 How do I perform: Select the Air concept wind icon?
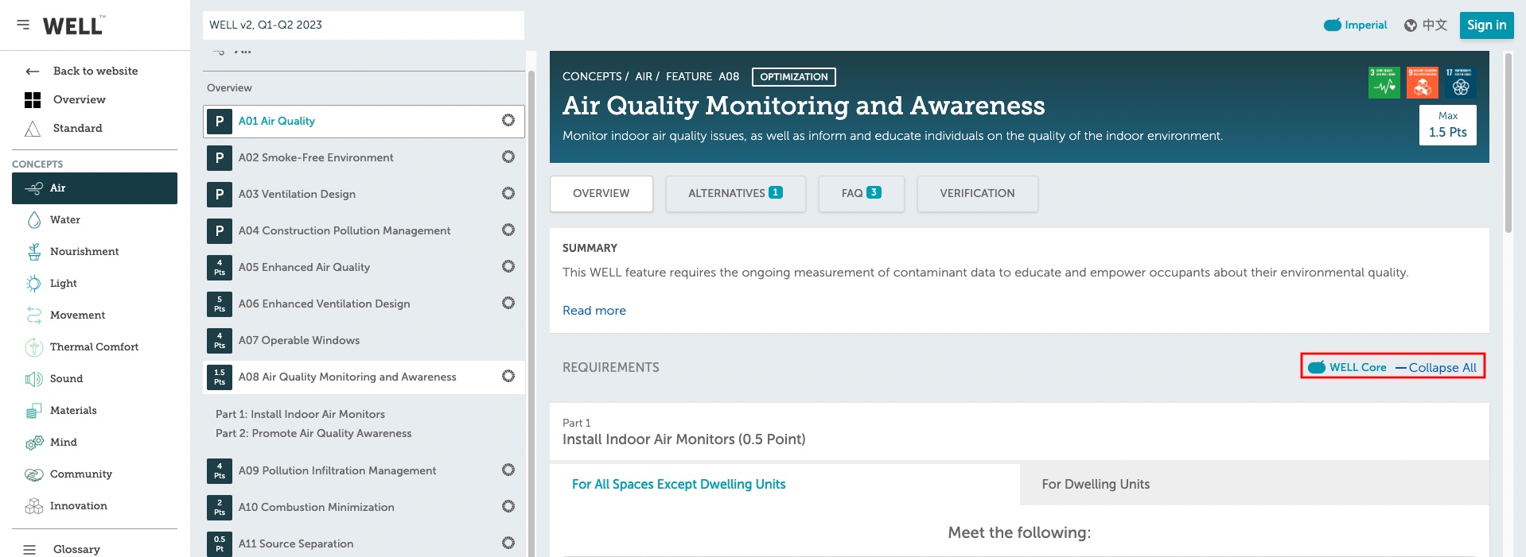(x=34, y=188)
